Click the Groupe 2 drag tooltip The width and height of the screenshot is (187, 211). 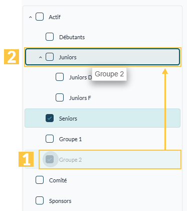click(109, 74)
